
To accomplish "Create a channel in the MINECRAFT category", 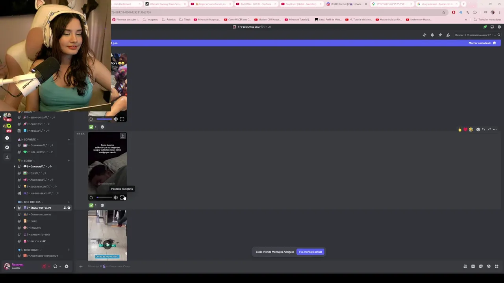I will pyautogui.click(x=69, y=250).
